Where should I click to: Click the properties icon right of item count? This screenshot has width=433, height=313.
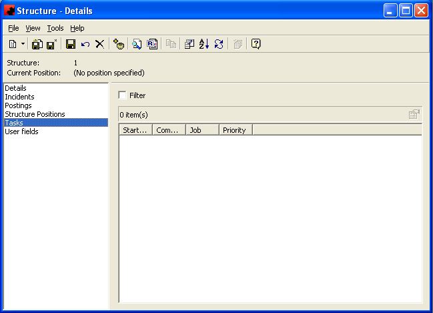[414, 114]
